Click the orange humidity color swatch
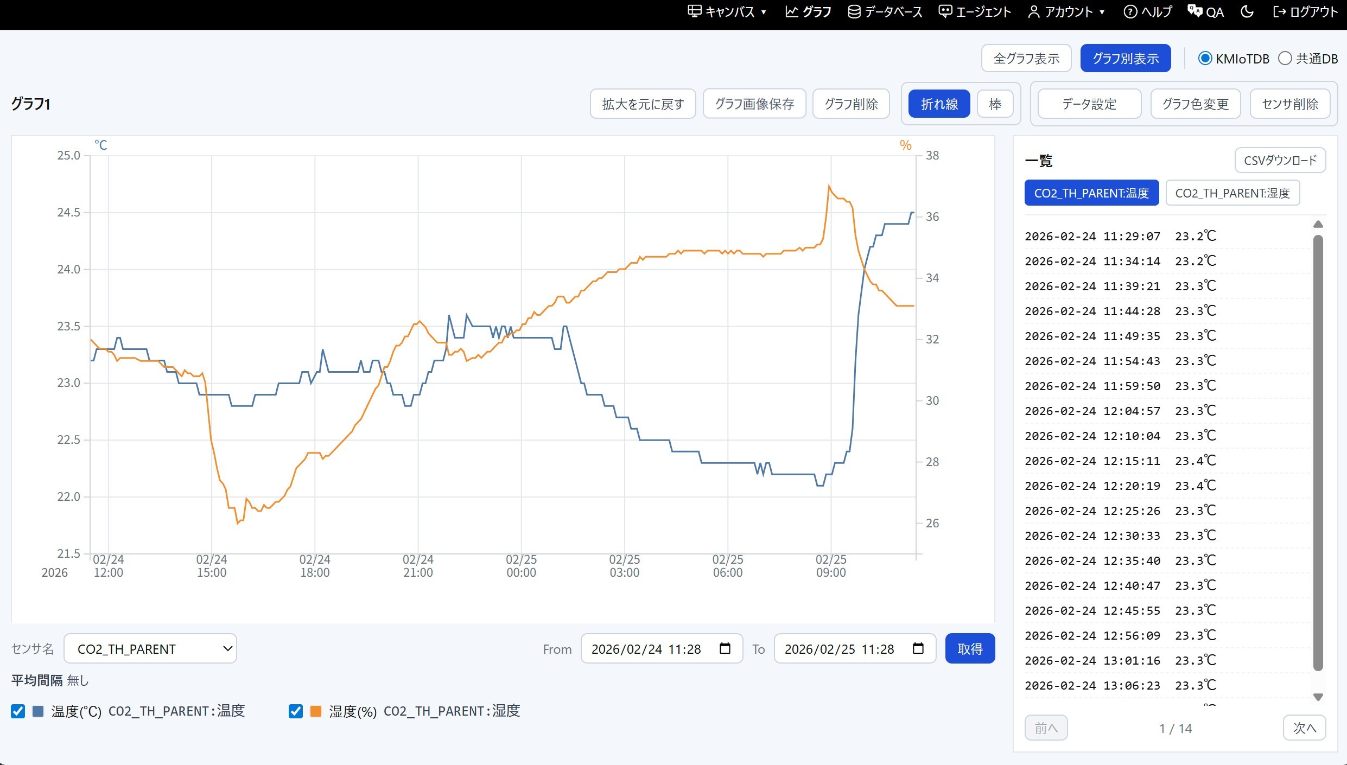The image size is (1347, 765). point(316,711)
